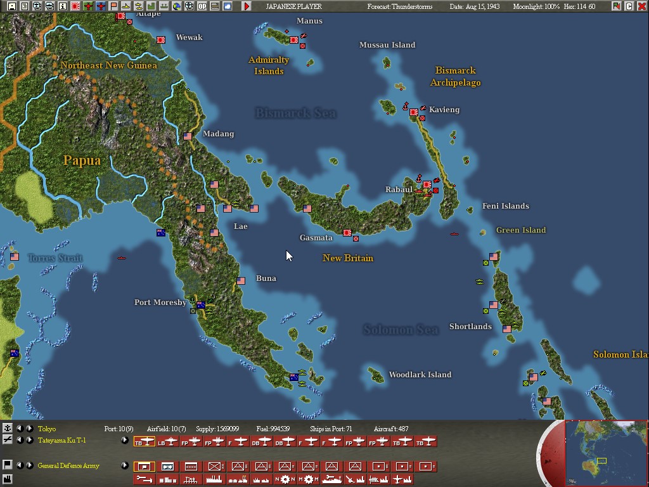Click the double yellow ships toolbar icon
This screenshot has width=649, height=487.
[x=139, y=6]
